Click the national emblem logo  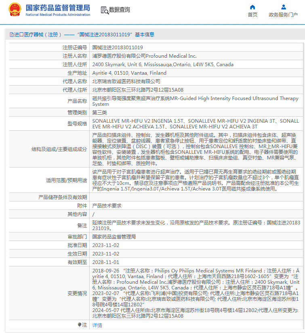click(x=15, y=10)
